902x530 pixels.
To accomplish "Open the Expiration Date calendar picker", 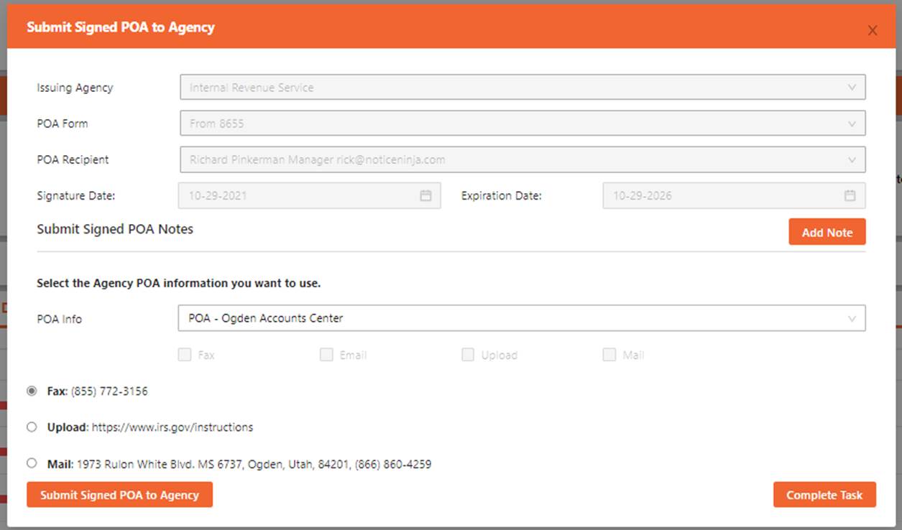I will coord(850,195).
